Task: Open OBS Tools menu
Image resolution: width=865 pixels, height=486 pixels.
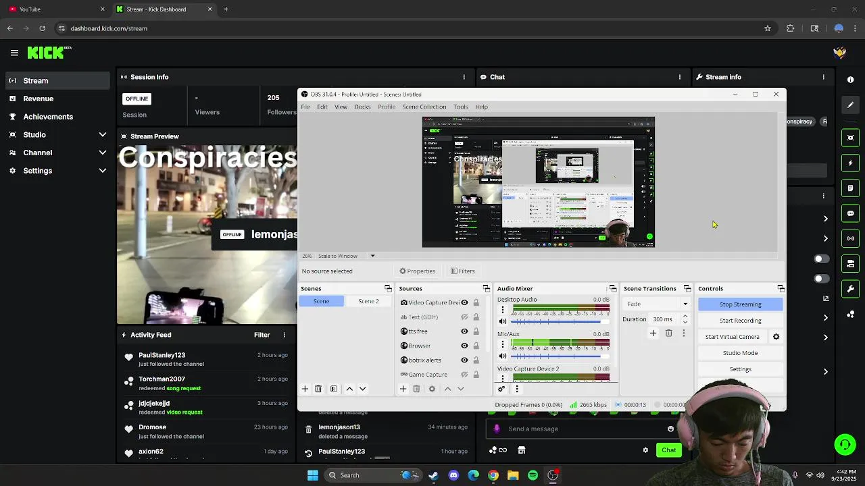Action: [461, 107]
